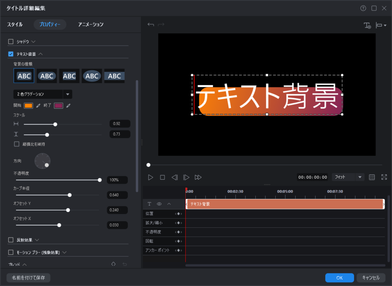Enable the シャドウ checkbox
The width and height of the screenshot is (392, 286).
pyautogui.click(x=11, y=41)
